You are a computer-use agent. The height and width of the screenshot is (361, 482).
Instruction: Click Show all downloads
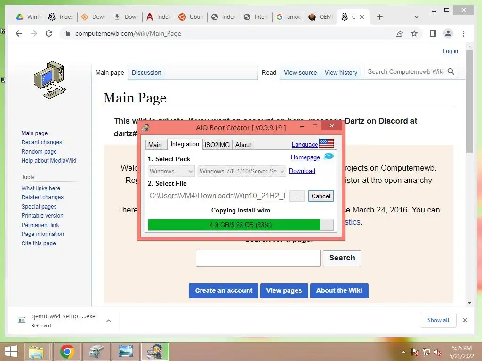tap(438, 320)
